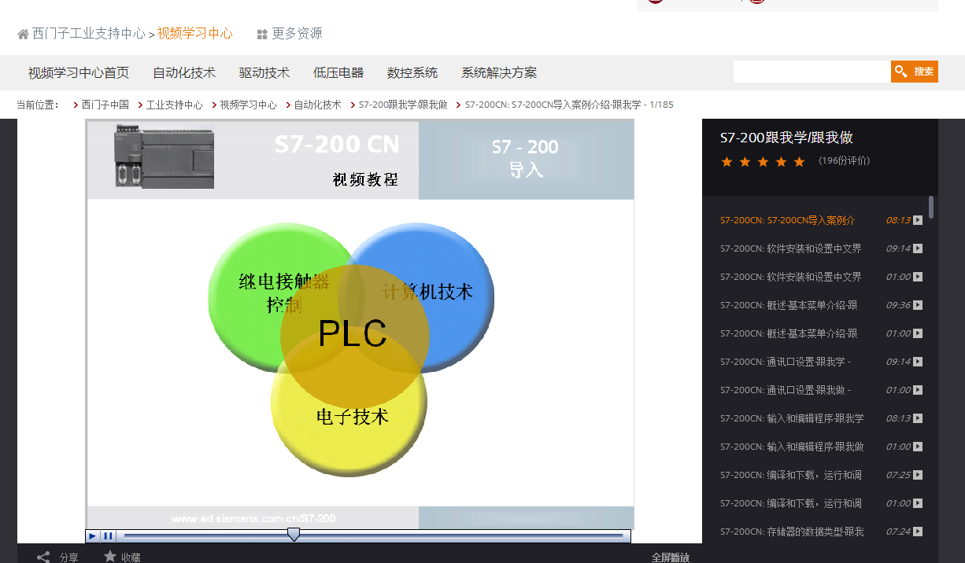This screenshot has height=563, width=965.
Task: Click into the search input field
Action: pos(812,72)
